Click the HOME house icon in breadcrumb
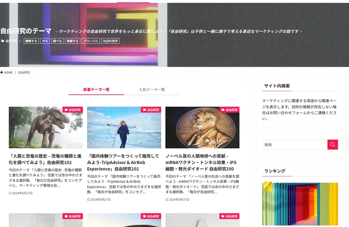The image size is (349, 227). 2,73
